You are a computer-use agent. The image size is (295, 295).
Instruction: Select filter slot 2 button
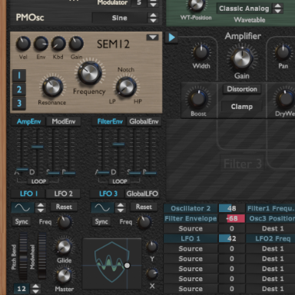pos(19,89)
